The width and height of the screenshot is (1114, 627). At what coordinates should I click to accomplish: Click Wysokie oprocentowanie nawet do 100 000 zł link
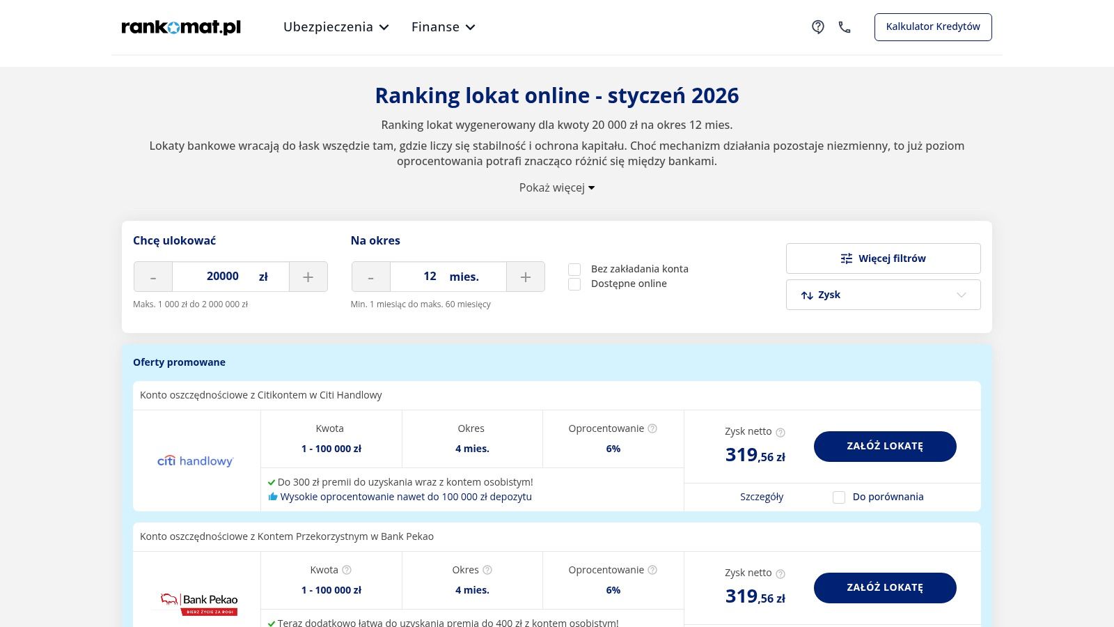406,497
